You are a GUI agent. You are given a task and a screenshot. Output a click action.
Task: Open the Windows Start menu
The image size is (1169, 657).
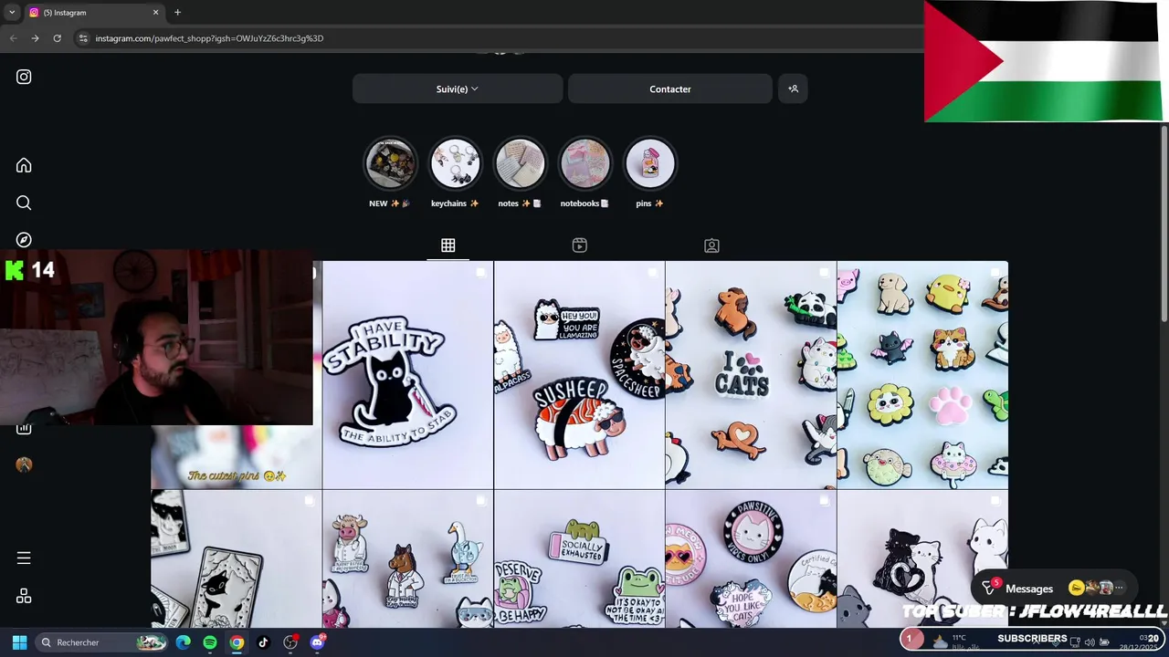19,642
